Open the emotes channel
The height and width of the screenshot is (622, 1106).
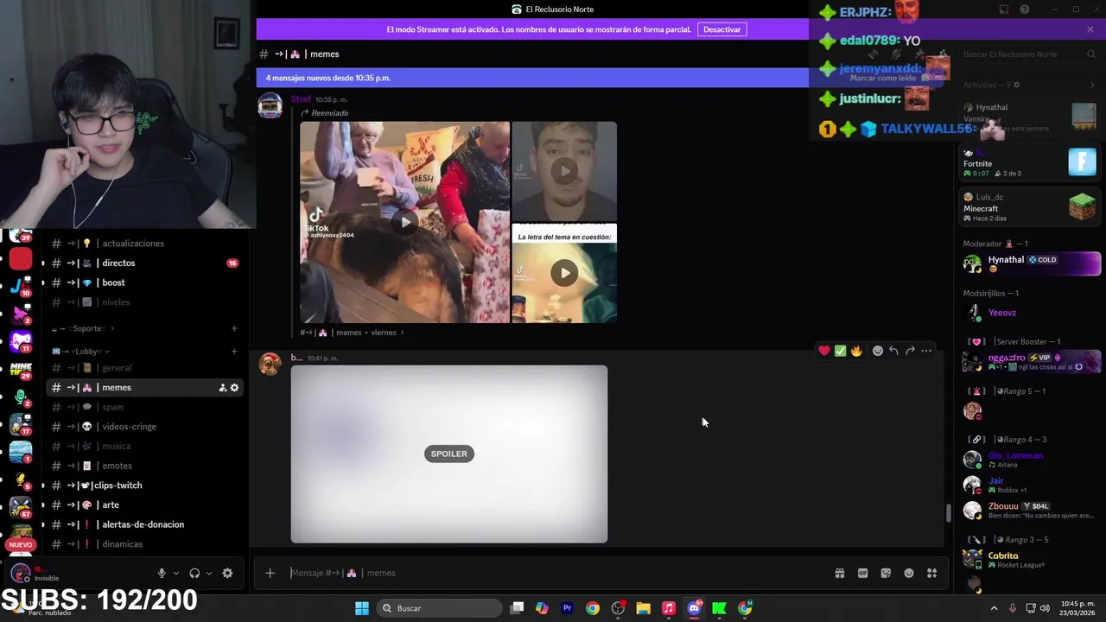point(144,466)
